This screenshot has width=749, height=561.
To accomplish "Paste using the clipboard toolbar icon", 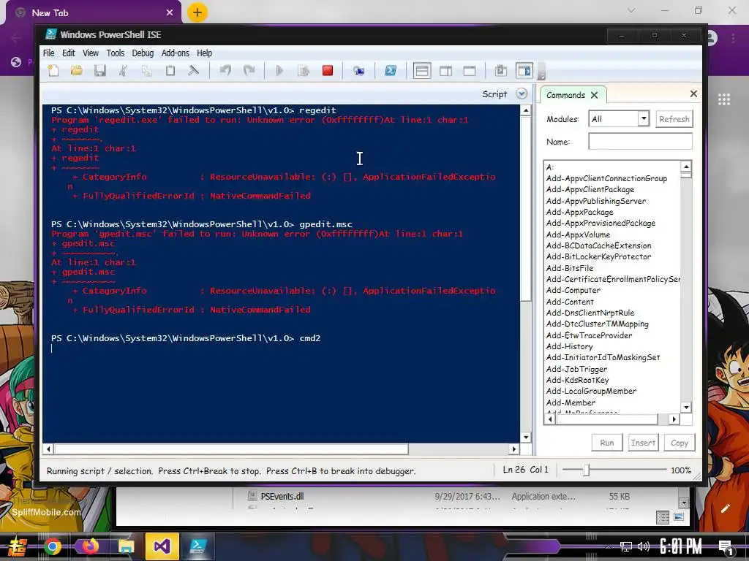I will (170, 71).
